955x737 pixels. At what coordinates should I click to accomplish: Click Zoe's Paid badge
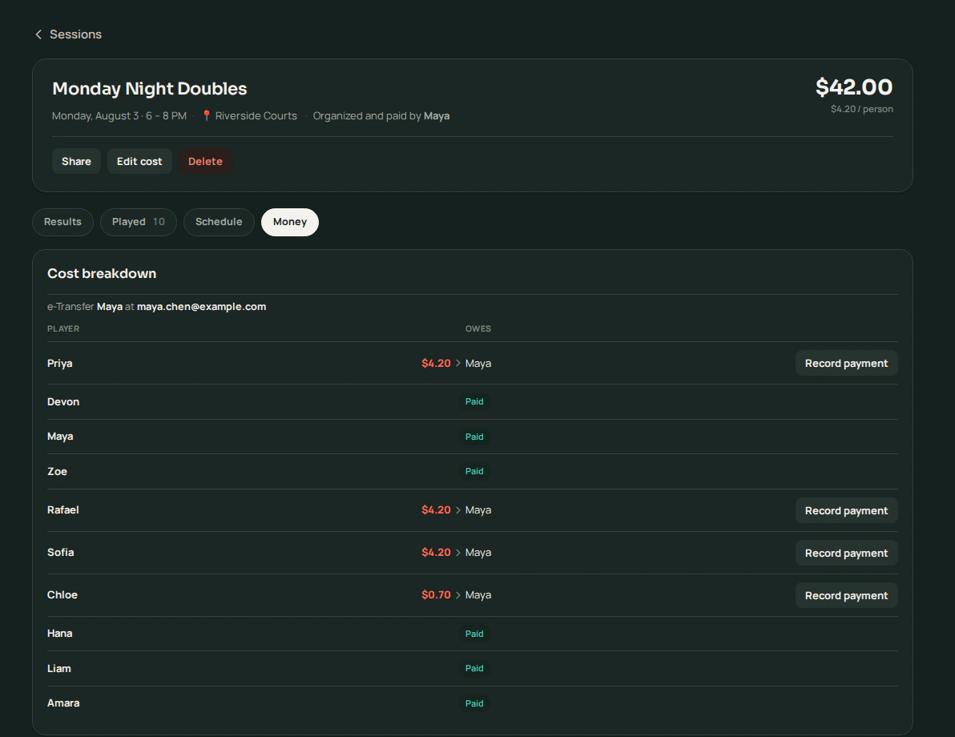[x=474, y=471]
